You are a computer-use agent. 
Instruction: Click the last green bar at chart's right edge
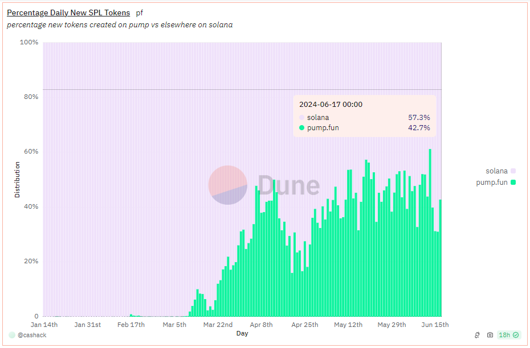coord(441,258)
